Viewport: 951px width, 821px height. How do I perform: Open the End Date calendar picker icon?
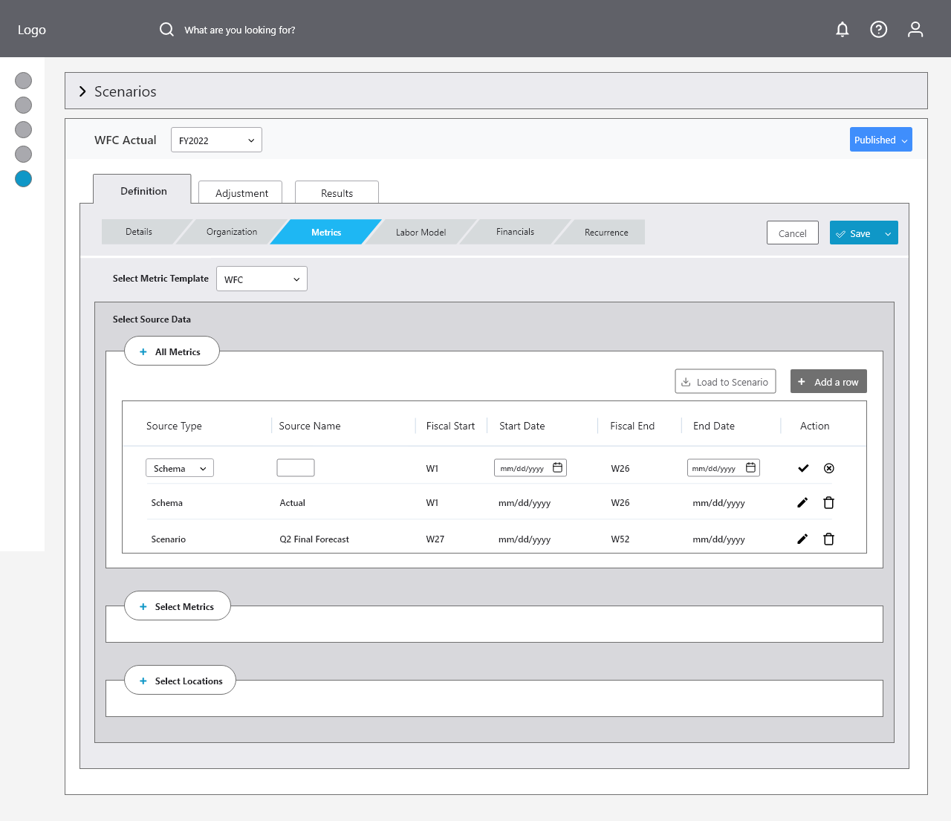(750, 467)
